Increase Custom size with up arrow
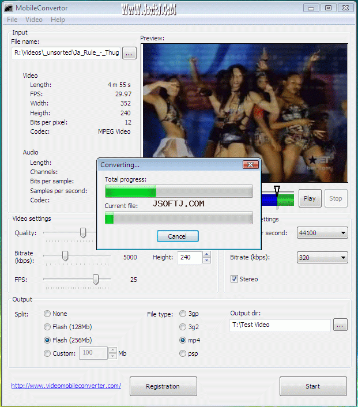The height and width of the screenshot is (407, 358). pos(112,350)
